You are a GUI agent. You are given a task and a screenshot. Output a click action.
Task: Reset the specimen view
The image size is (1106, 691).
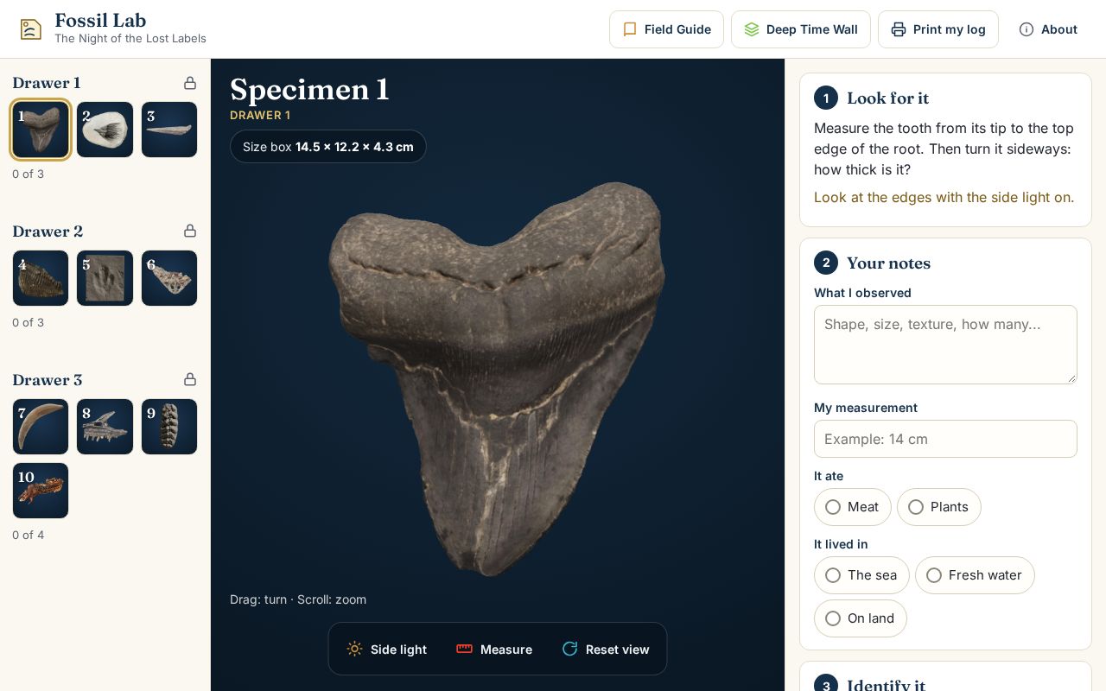pyautogui.click(x=605, y=649)
